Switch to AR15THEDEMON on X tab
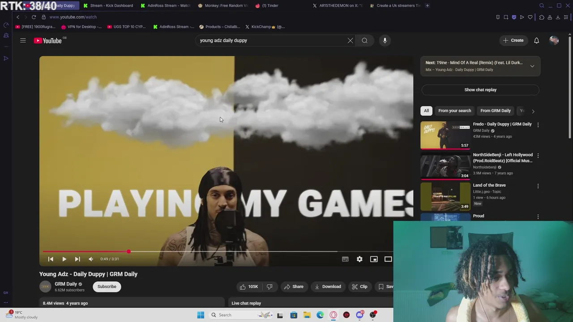 click(x=338, y=5)
